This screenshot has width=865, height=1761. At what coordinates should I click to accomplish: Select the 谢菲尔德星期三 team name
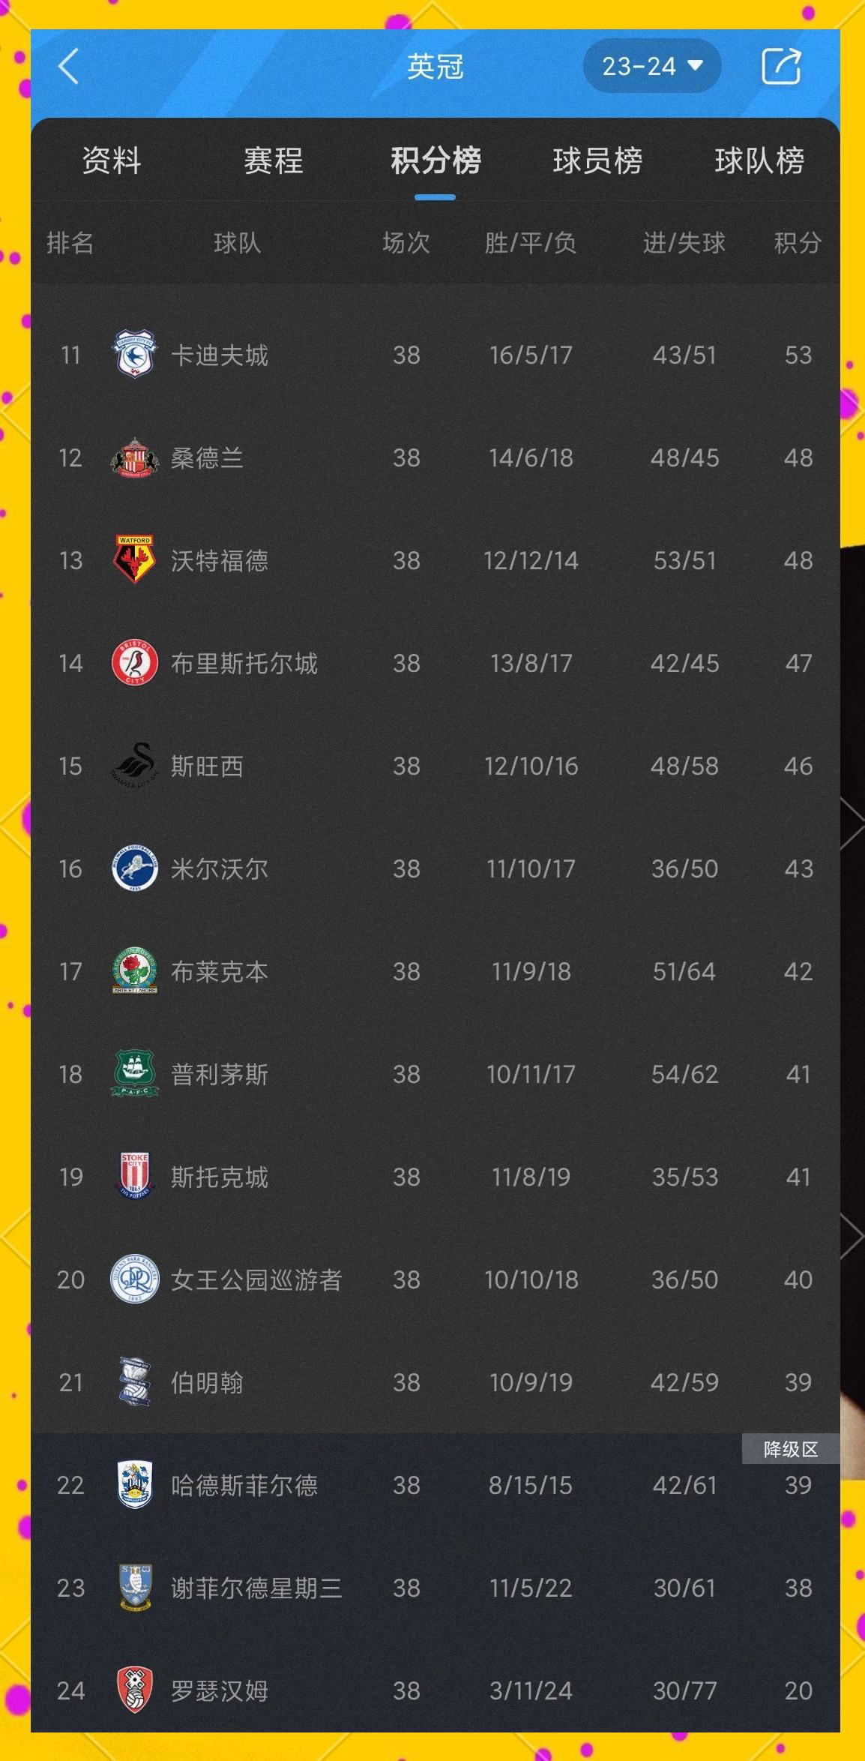click(256, 1588)
